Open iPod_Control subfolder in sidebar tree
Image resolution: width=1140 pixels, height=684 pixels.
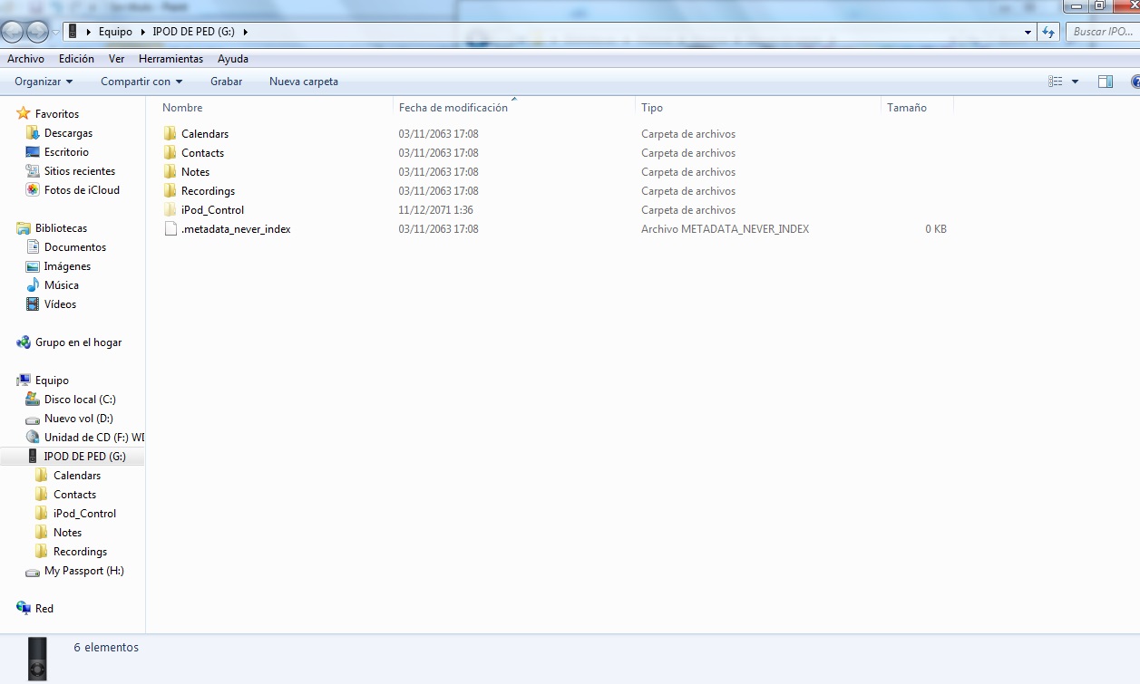click(x=84, y=514)
